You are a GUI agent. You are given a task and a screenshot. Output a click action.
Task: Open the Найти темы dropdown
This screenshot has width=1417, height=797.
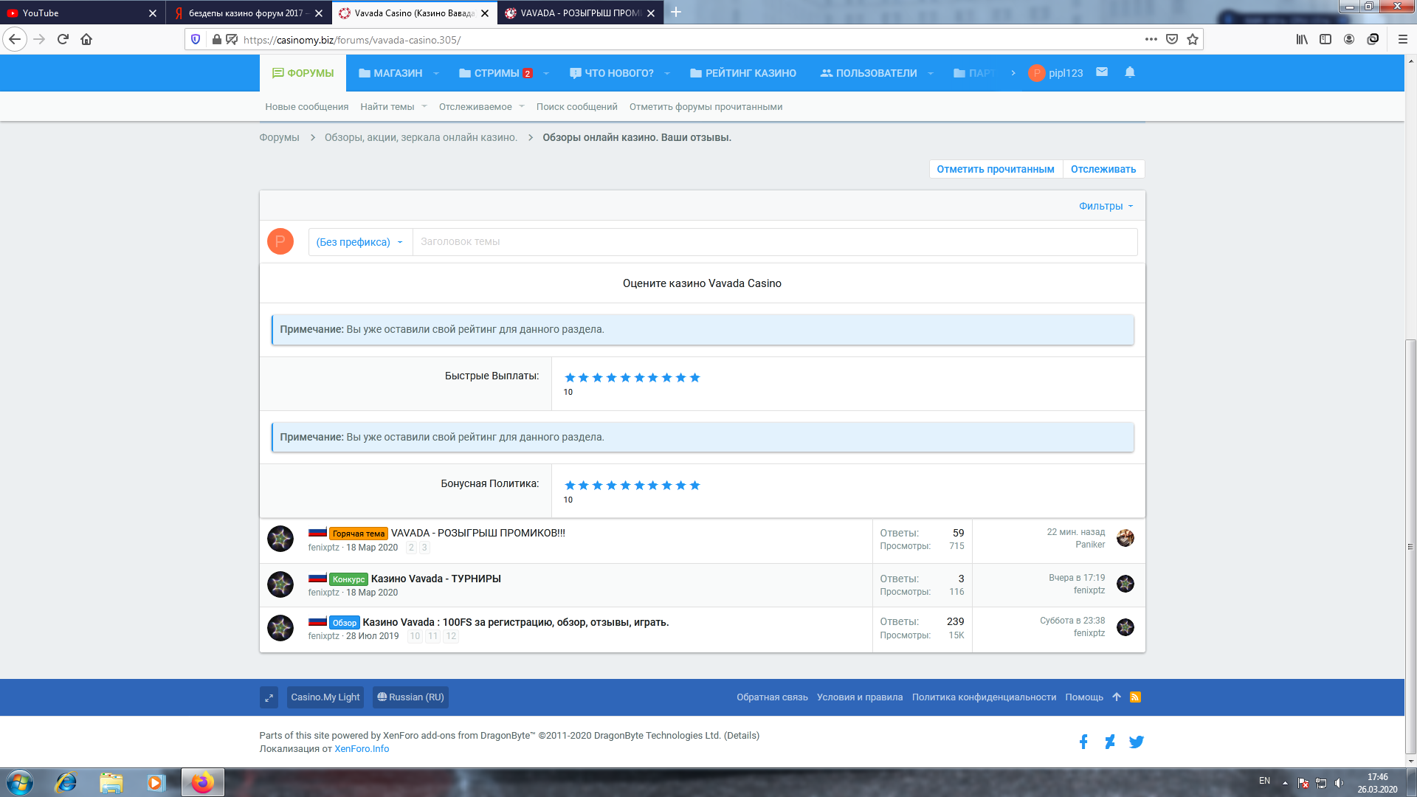point(393,107)
